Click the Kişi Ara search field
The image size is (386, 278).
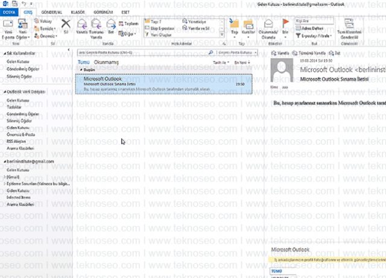tap(314, 21)
